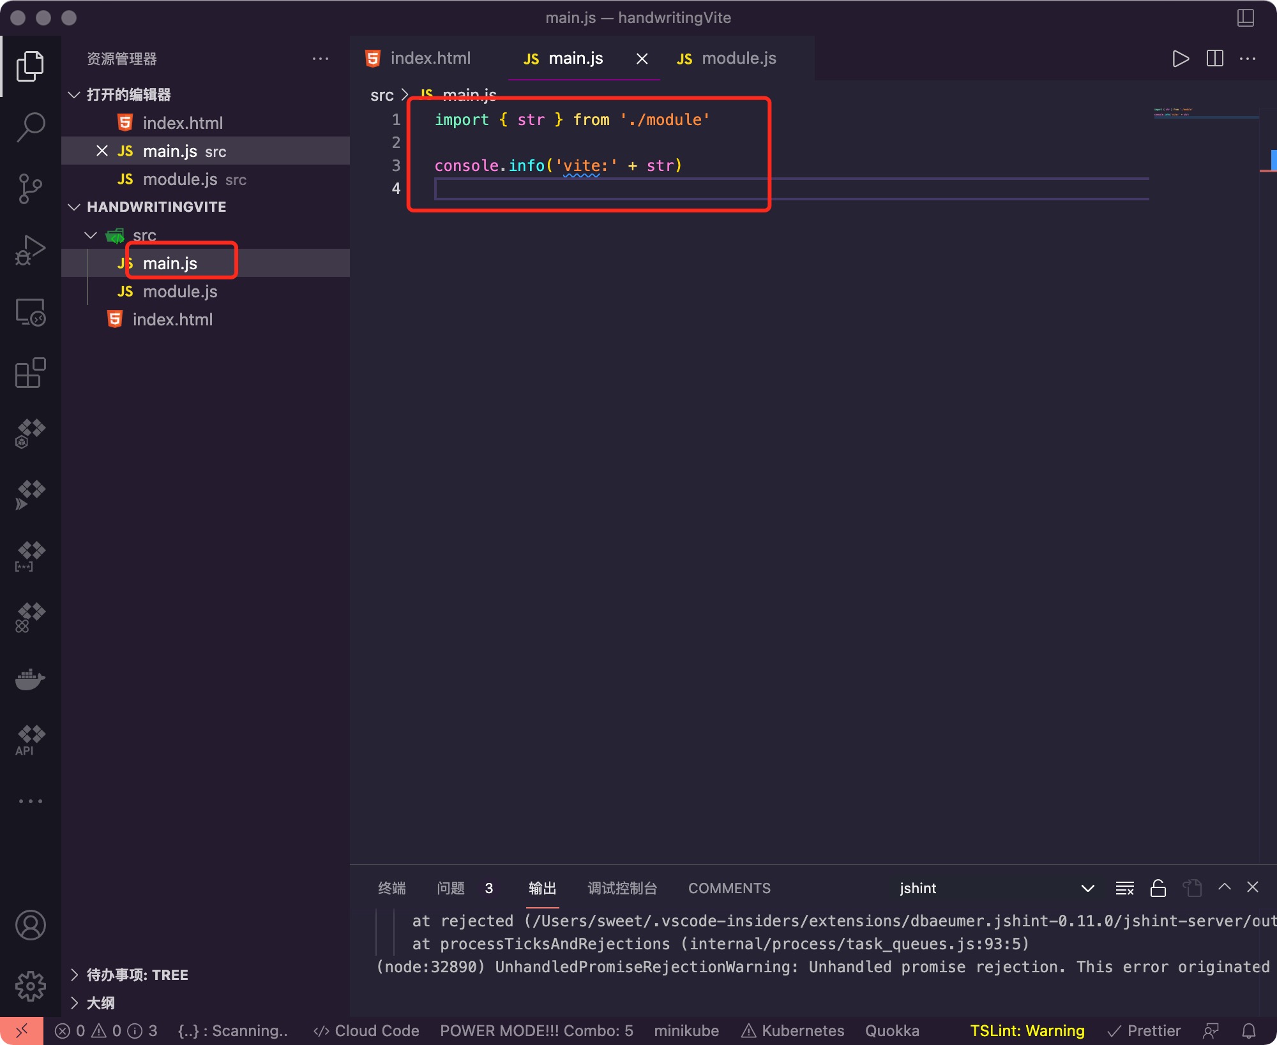Toggle the layout panel icon in title bar
The width and height of the screenshot is (1277, 1045).
1246,18
